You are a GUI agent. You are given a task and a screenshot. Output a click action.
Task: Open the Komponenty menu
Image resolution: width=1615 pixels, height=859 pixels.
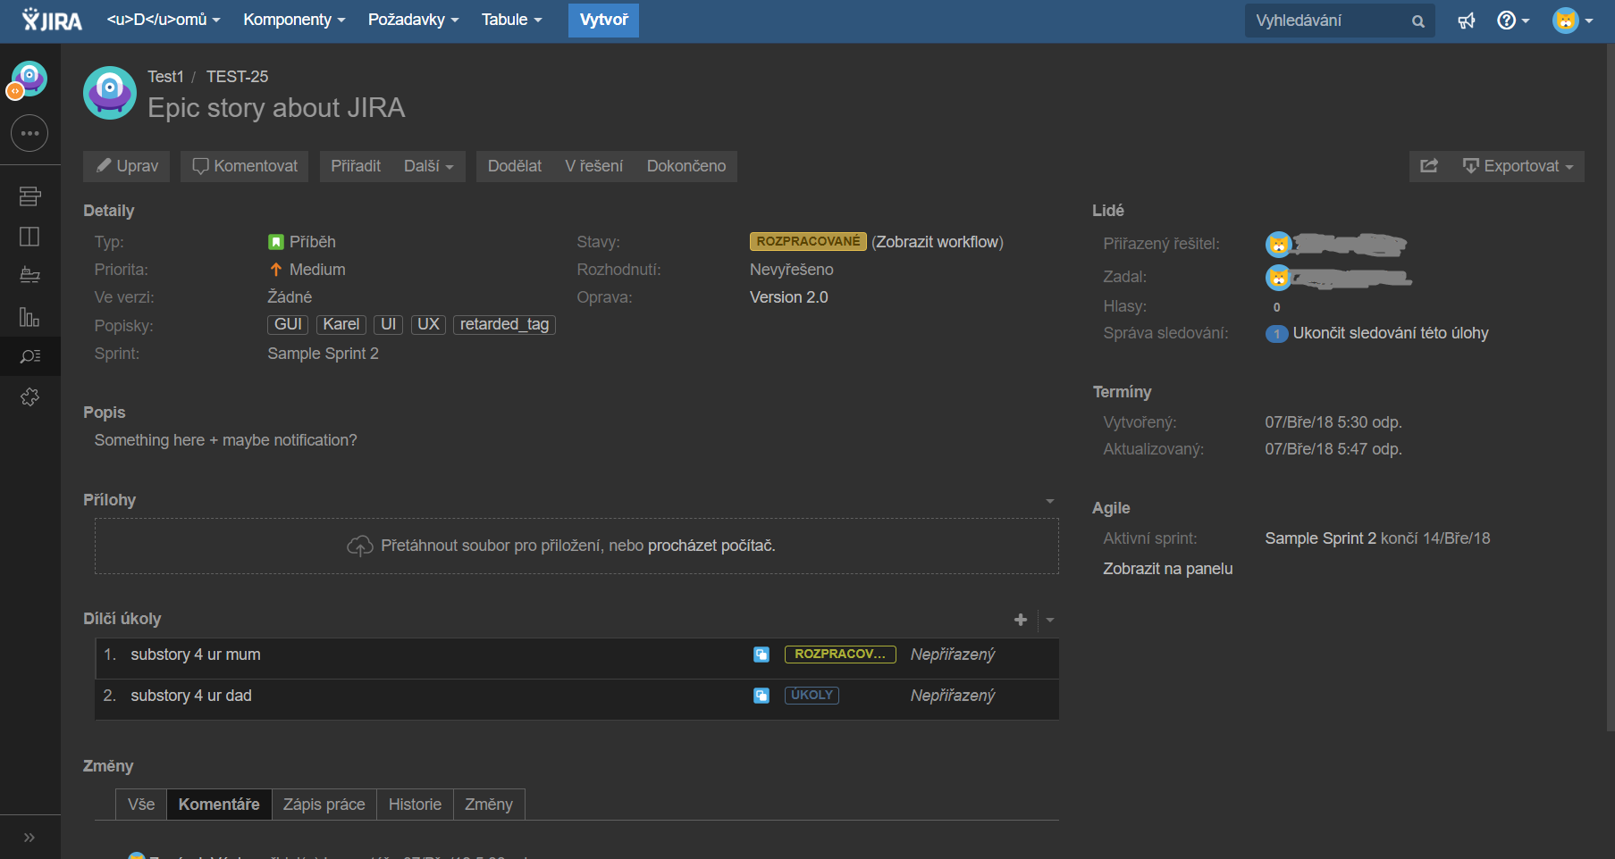tap(294, 20)
